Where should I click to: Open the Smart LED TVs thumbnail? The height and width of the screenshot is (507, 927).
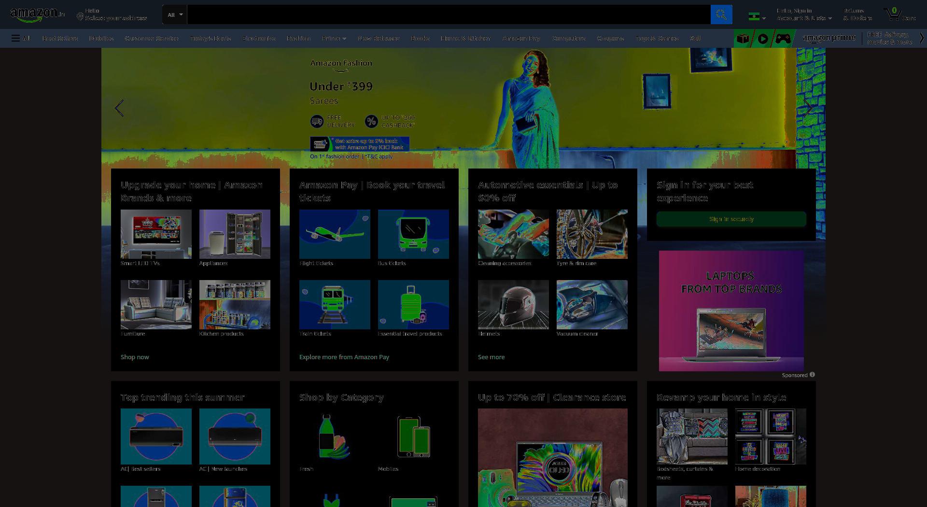pyautogui.click(x=156, y=234)
